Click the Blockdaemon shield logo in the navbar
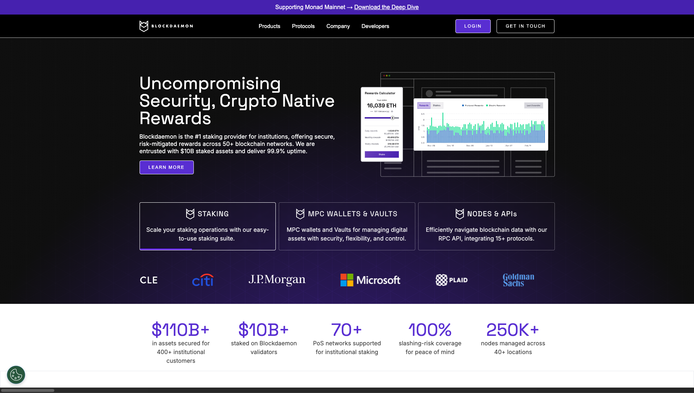Screen dimensions: 694x393 (143, 26)
